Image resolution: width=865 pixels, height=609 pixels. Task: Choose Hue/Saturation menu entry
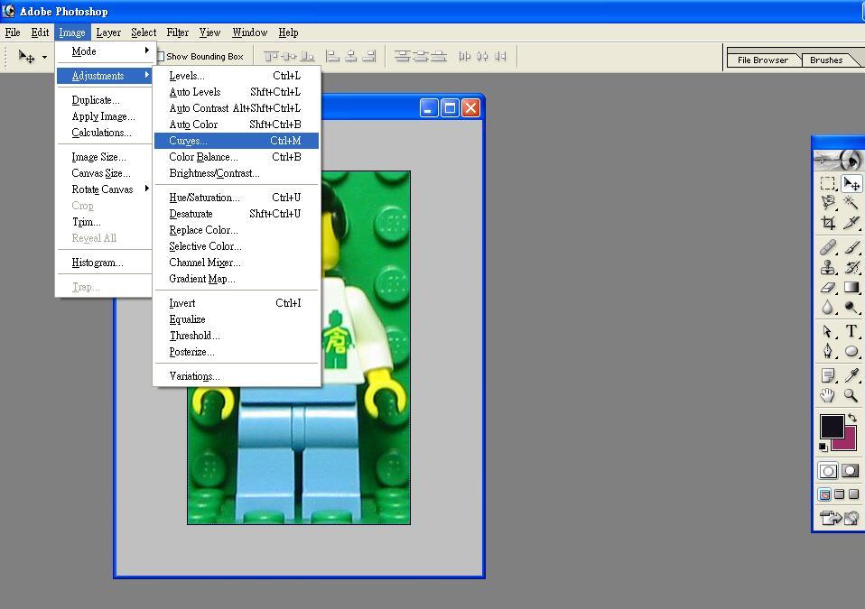[236, 198]
